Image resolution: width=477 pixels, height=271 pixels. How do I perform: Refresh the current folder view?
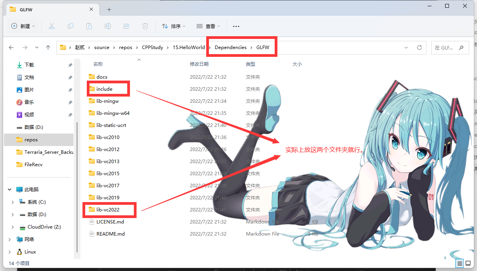point(419,48)
